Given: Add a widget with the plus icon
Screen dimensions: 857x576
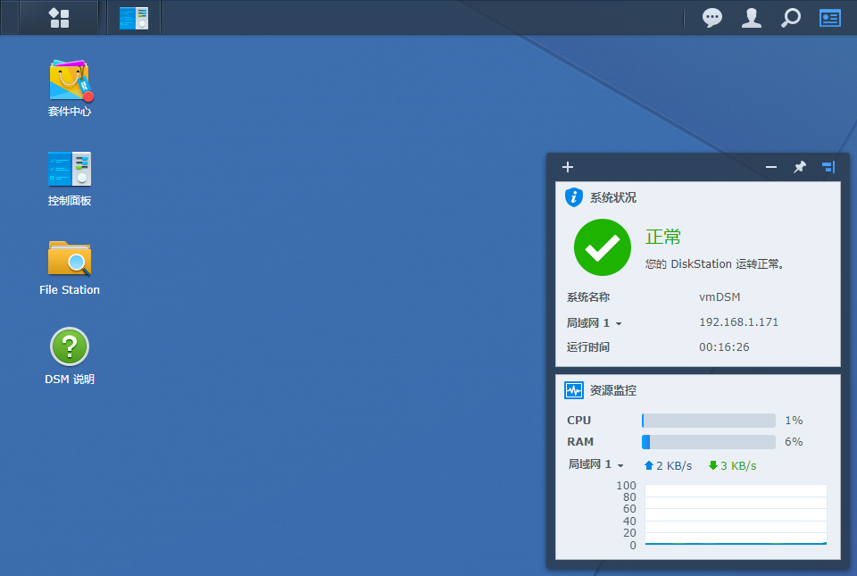Looking at the screenshot, I should [568, 167].
